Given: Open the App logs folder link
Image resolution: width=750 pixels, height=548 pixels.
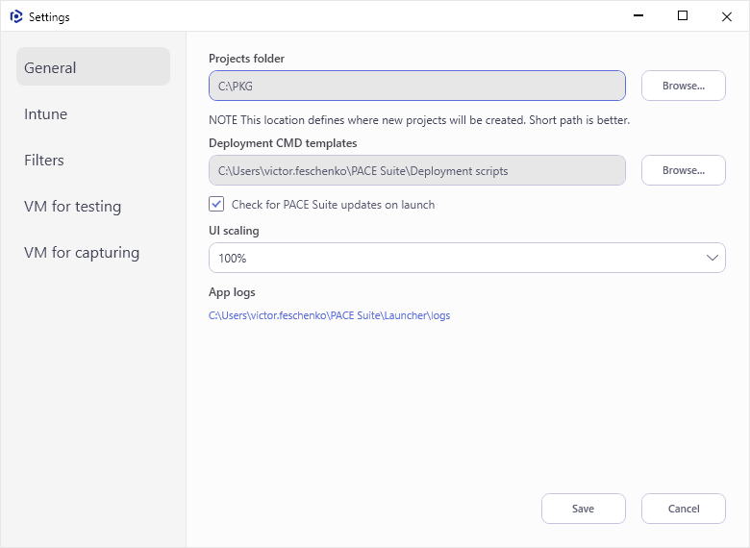Looking at the screenshot, I should click(330, 315).
